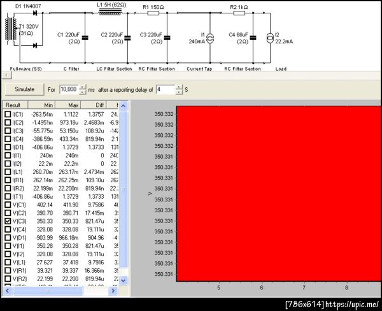Toggle the V(R1) checkbox

8,270
